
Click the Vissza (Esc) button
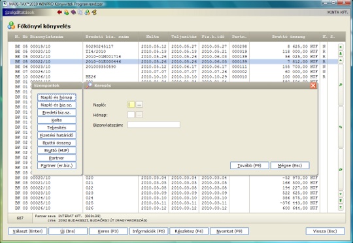[x=325, y=231]
